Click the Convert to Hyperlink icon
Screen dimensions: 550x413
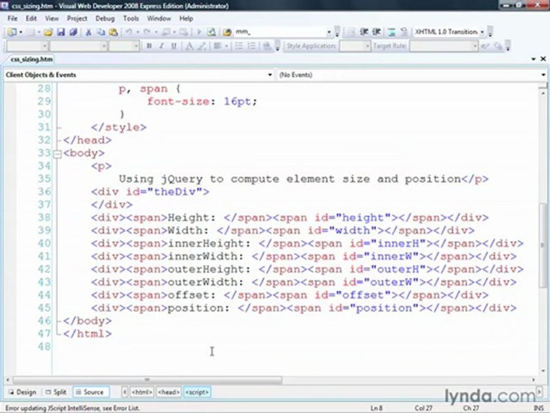[x=267, y=46]
